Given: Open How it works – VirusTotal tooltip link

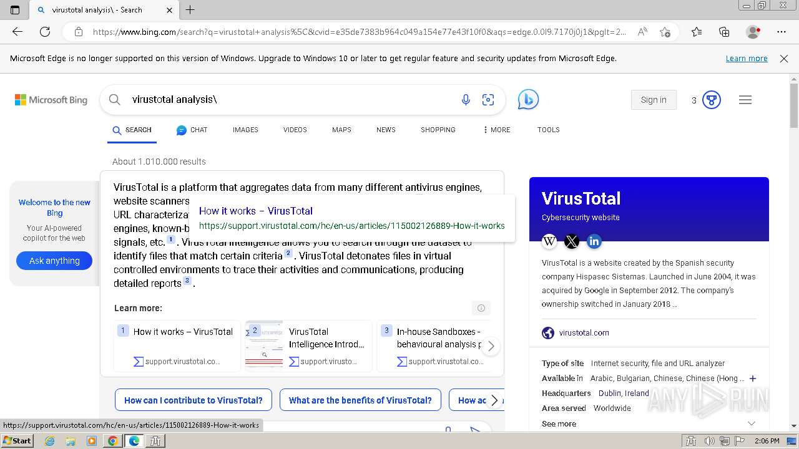Looking at the screenshot, I should pyautogui.click(x=256, y=211).
